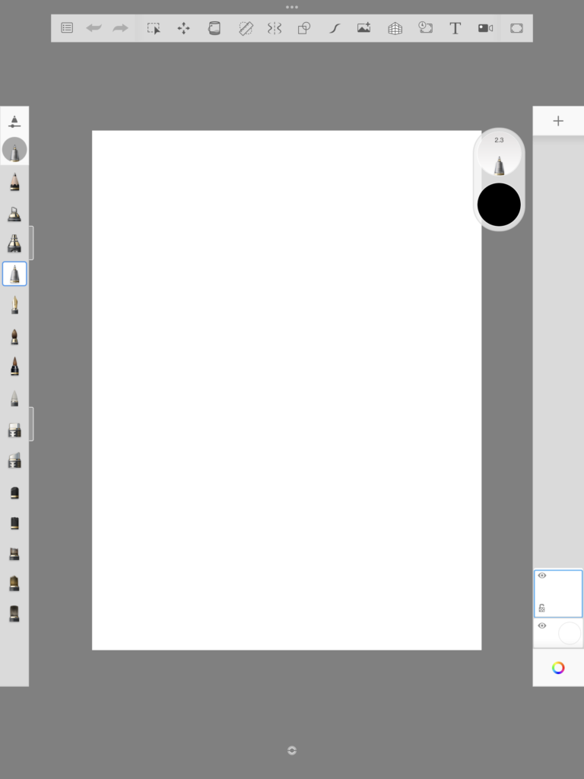Select the rectangular Selection tool

pyautogui.click(x=154, y=28)
